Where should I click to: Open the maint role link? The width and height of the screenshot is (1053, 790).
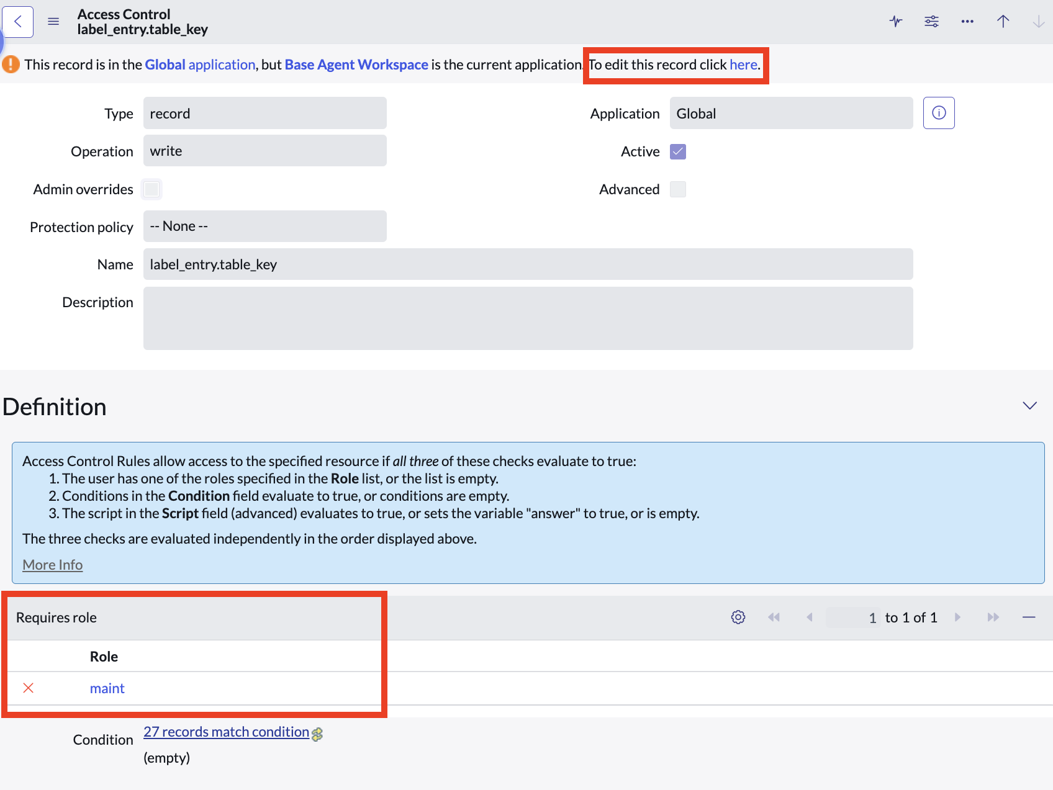click(x=107, y=688)
